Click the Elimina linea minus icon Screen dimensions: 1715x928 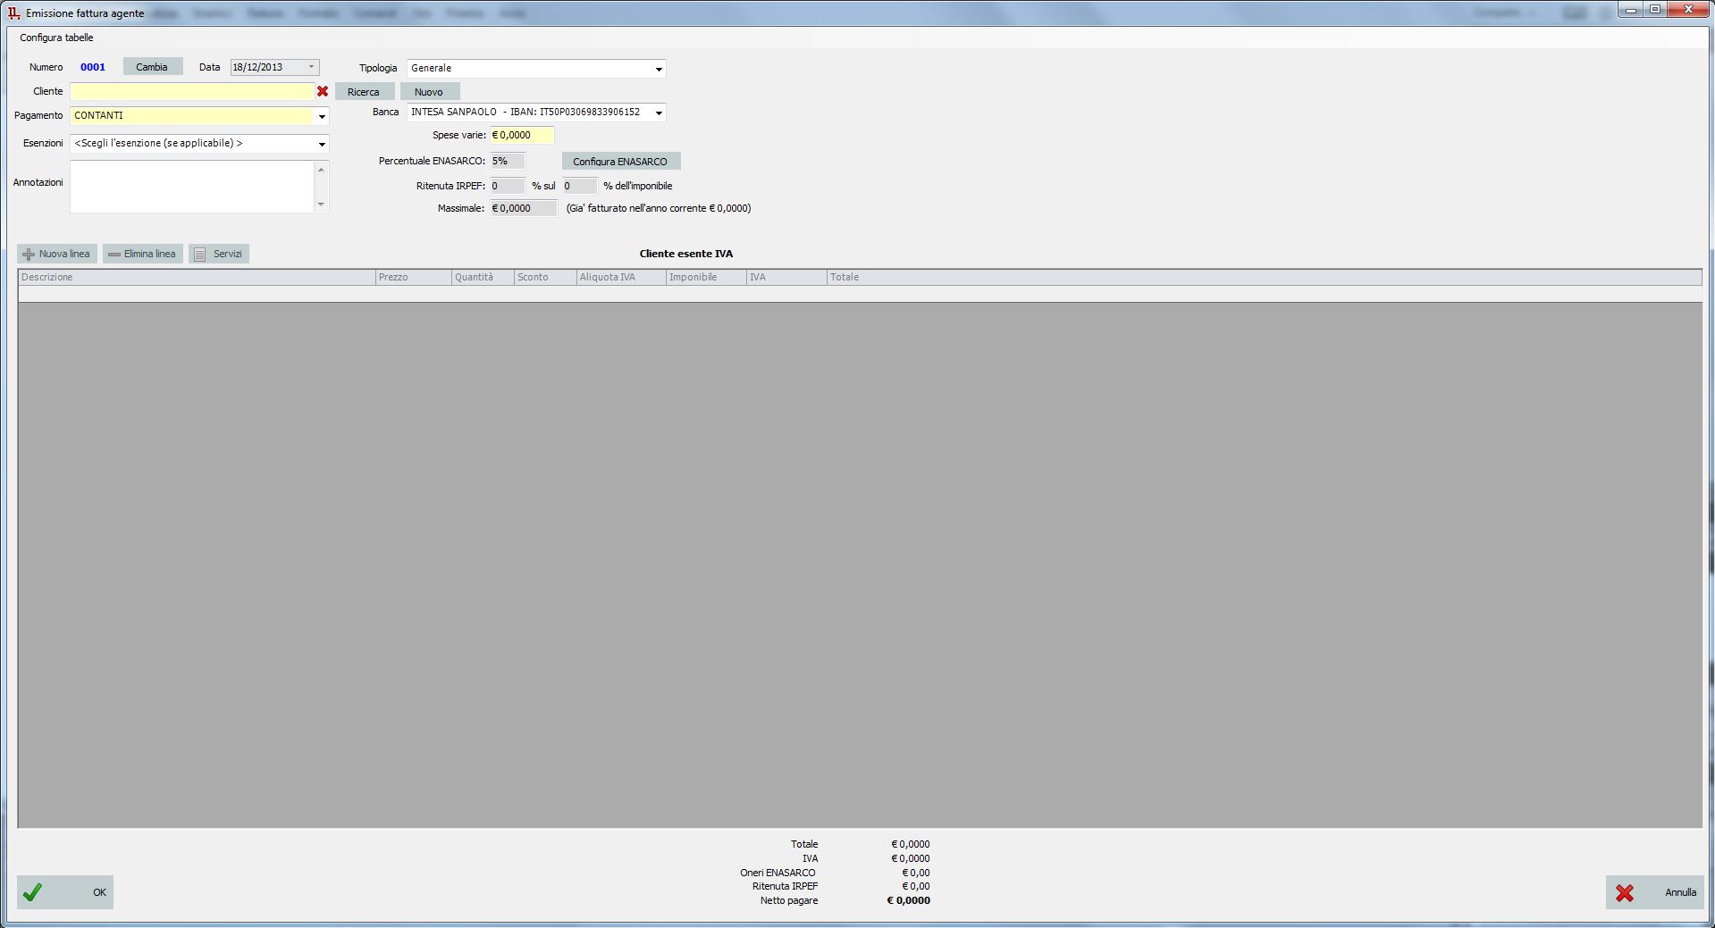point(113,255)
